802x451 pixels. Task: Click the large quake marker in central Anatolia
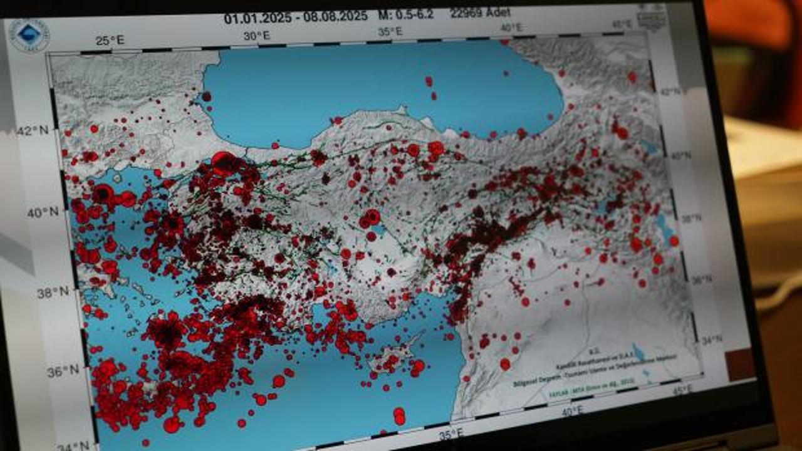point(372,217)
